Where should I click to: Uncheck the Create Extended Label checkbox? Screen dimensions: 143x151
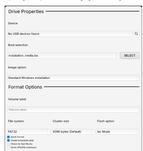coord(8,140)
